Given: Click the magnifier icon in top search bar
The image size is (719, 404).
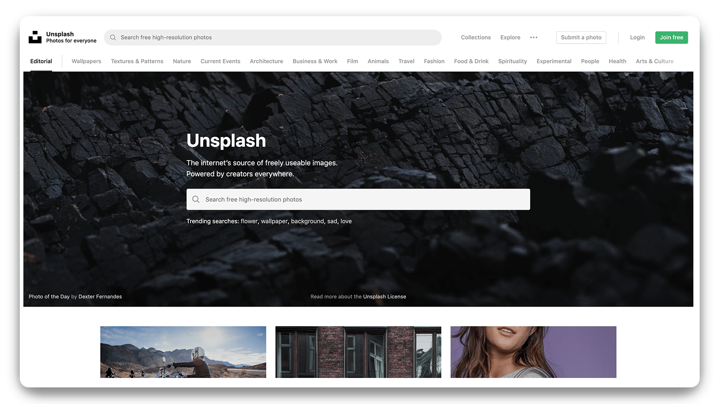Looking at the screenshot, I should (113, 38).
